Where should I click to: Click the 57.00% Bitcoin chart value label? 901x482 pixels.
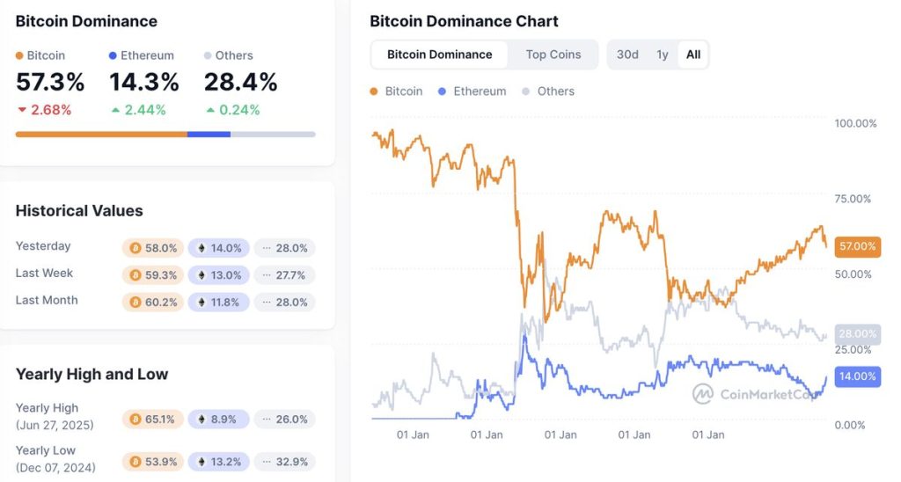tap(858, 247)
